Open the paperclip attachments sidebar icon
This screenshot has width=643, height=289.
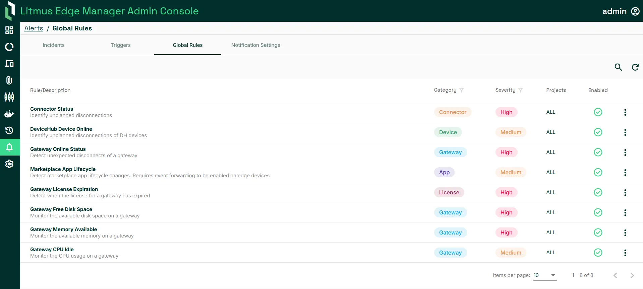(9, 80)
